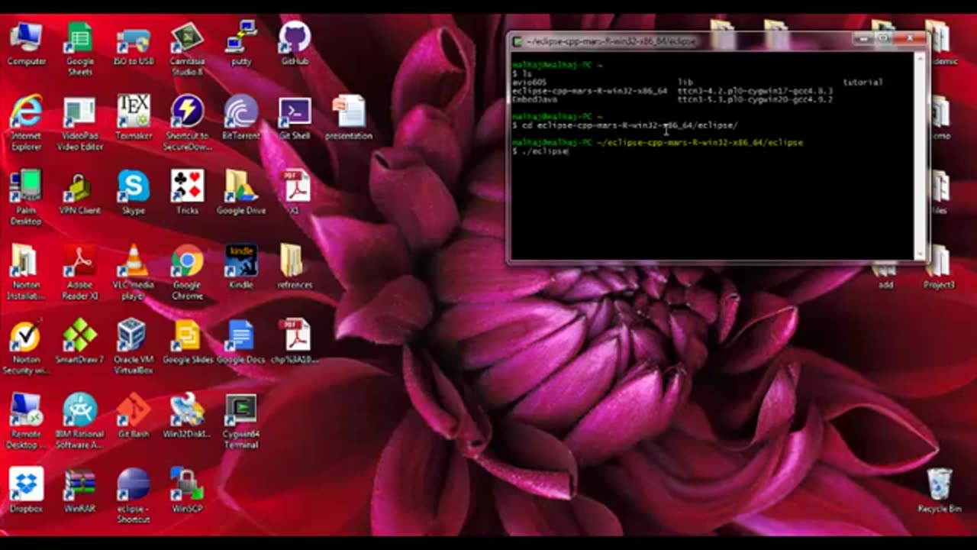Open the Google Drive shortcut
Image resolution: width=977 pixels, height=550 pixels.
pyautogui.click(x=241, y=192)
